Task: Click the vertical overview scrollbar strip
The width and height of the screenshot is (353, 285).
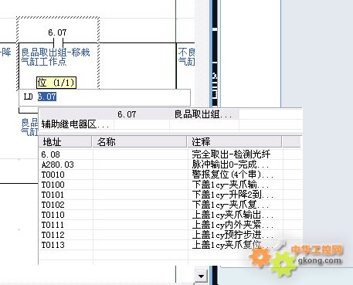Action: tap(214, 54)
